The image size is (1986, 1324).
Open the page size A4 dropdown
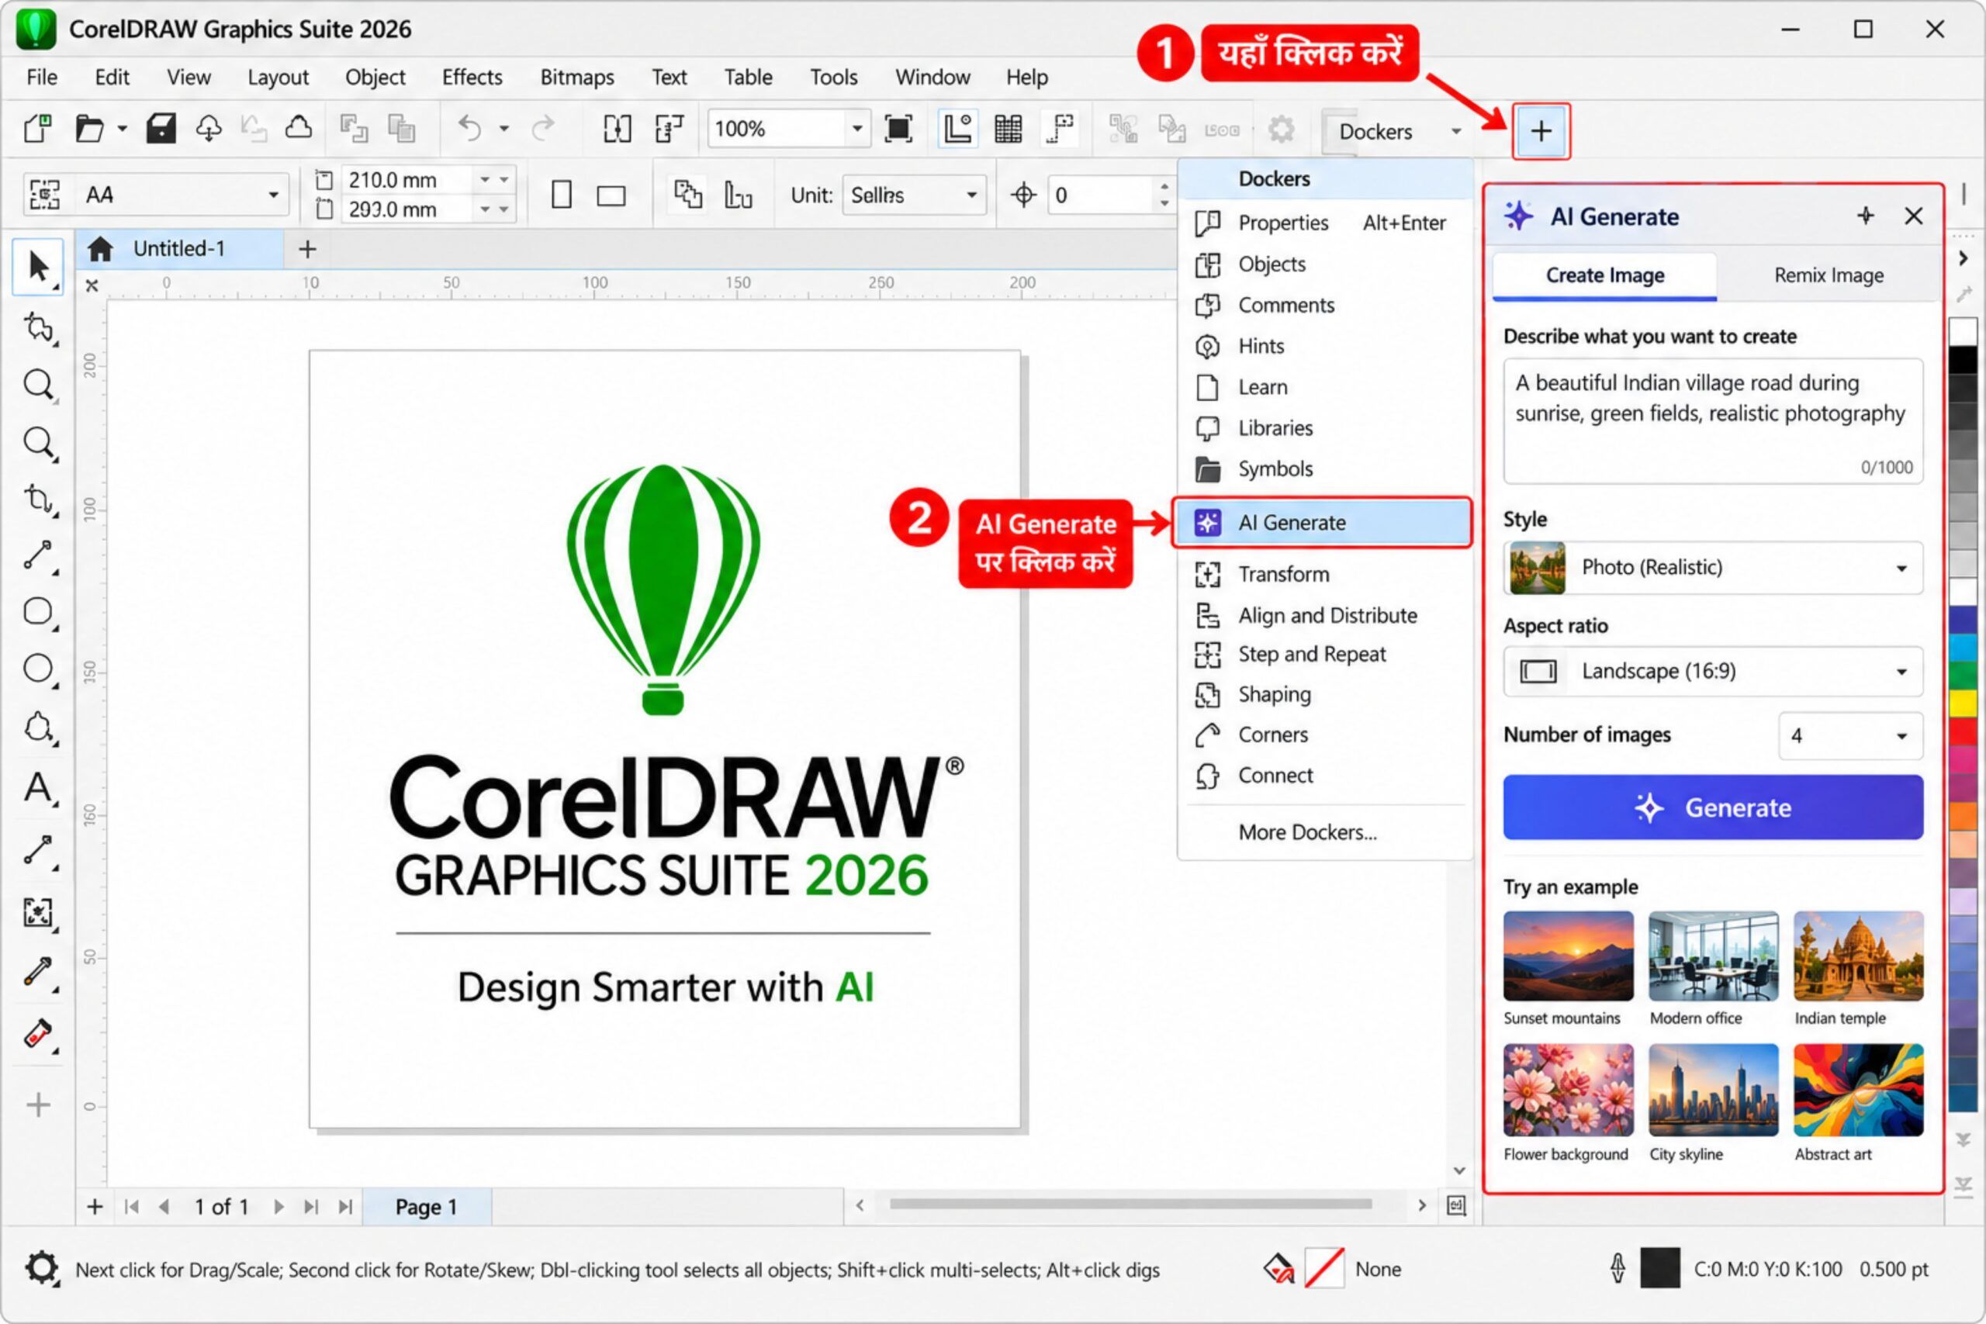(x=273, y=195)
